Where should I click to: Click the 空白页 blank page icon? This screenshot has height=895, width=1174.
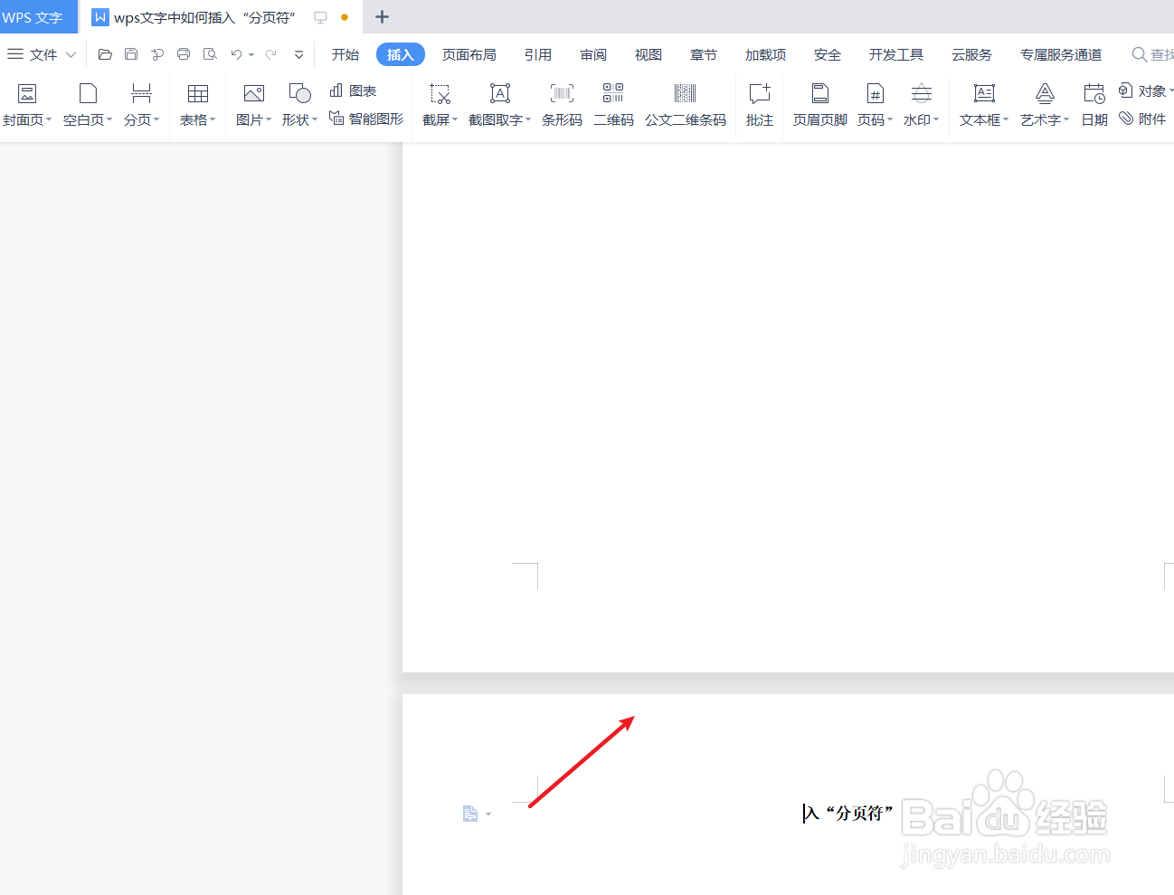pos(88,93)
